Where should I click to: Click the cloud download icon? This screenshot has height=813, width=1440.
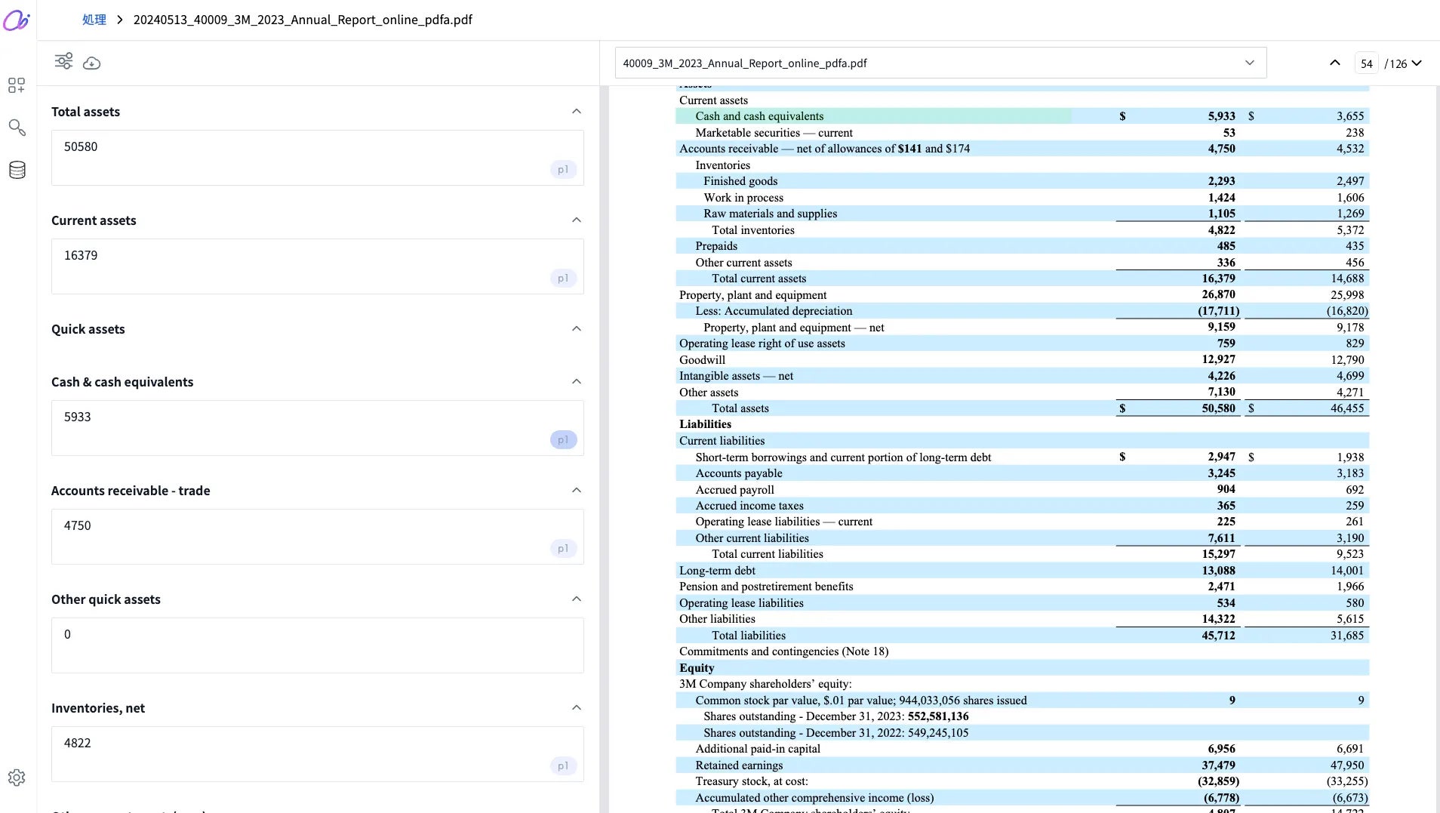tap(92, 63)
